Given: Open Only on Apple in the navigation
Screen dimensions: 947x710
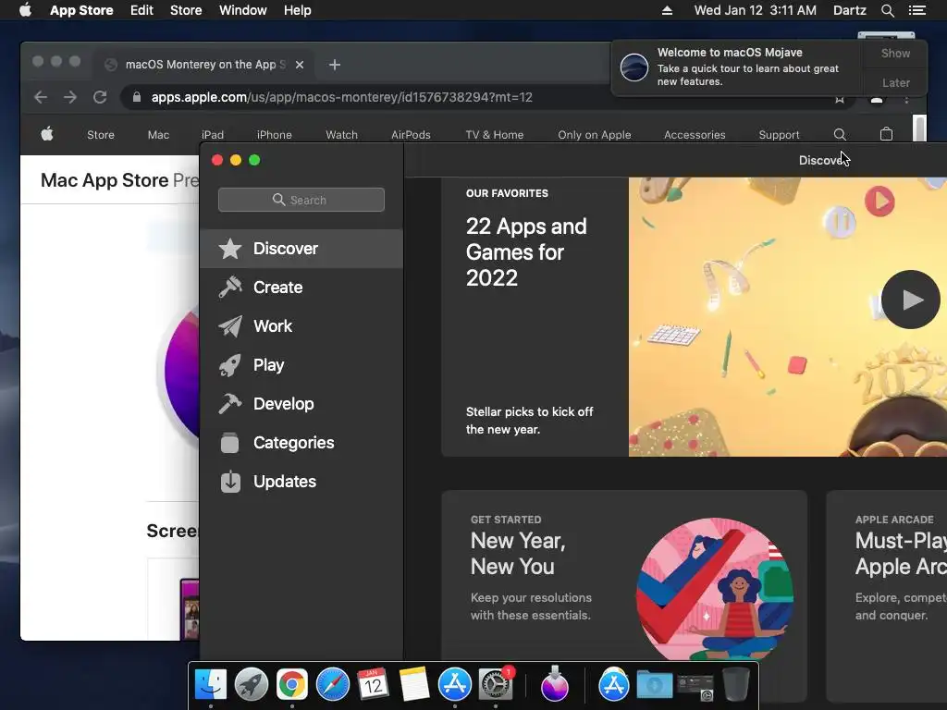Looking at the screenshot, I should 595,135.
